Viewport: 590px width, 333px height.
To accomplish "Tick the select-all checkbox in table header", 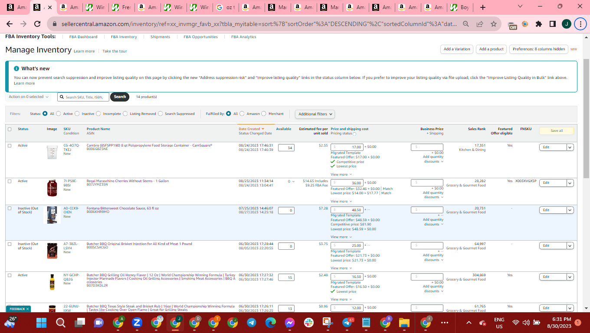I will pos(10,129).
